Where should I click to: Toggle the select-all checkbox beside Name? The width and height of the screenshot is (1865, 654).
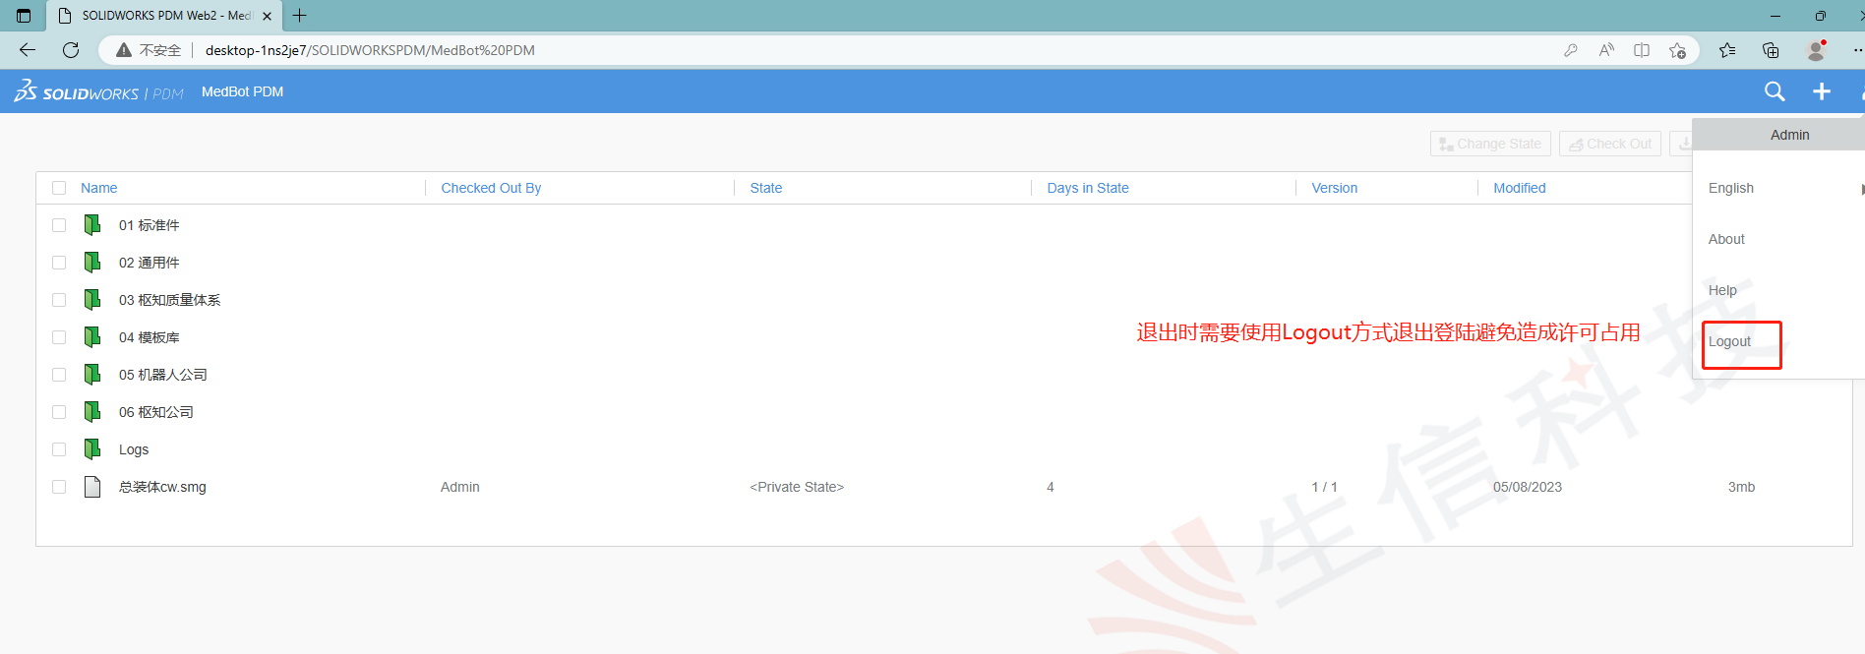pyautogui.click(x=59, y=188)
